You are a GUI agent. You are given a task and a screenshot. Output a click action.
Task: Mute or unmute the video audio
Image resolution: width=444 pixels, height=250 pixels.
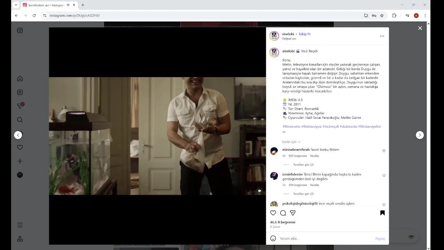(x=259, y=191)
